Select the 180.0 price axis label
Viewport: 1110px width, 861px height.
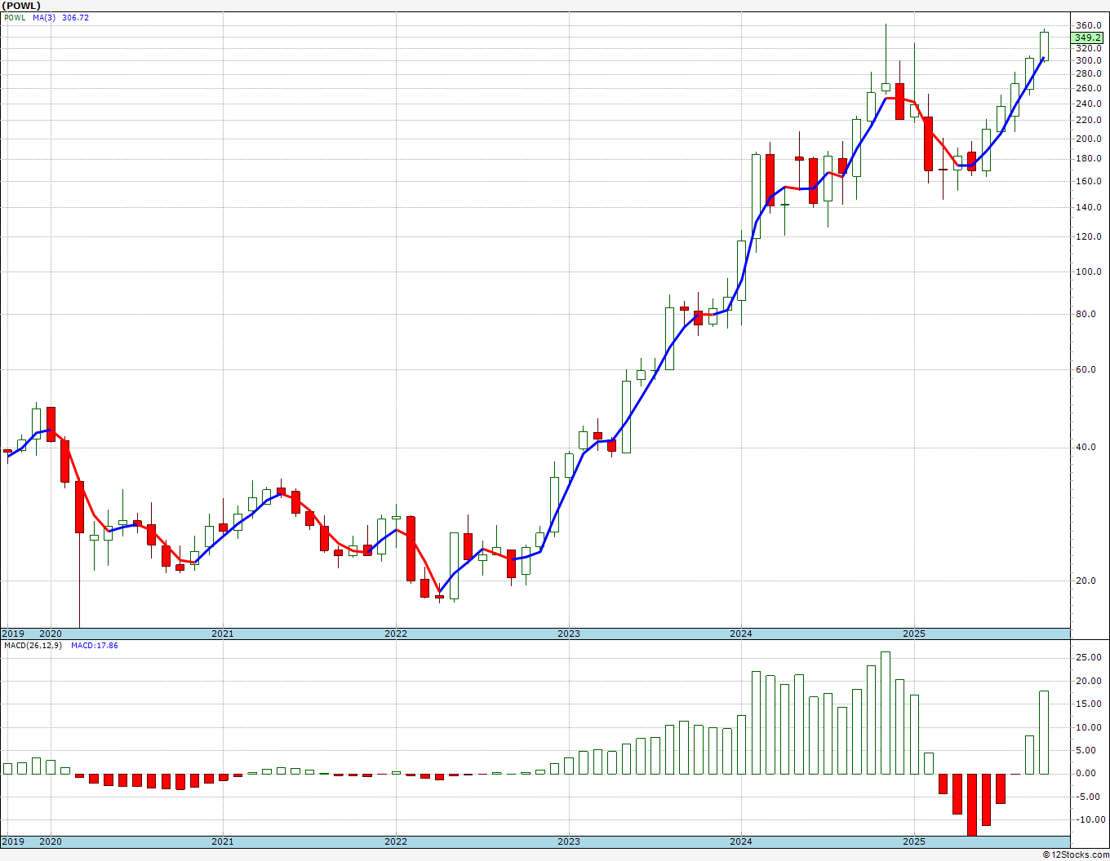(1089, 159)
